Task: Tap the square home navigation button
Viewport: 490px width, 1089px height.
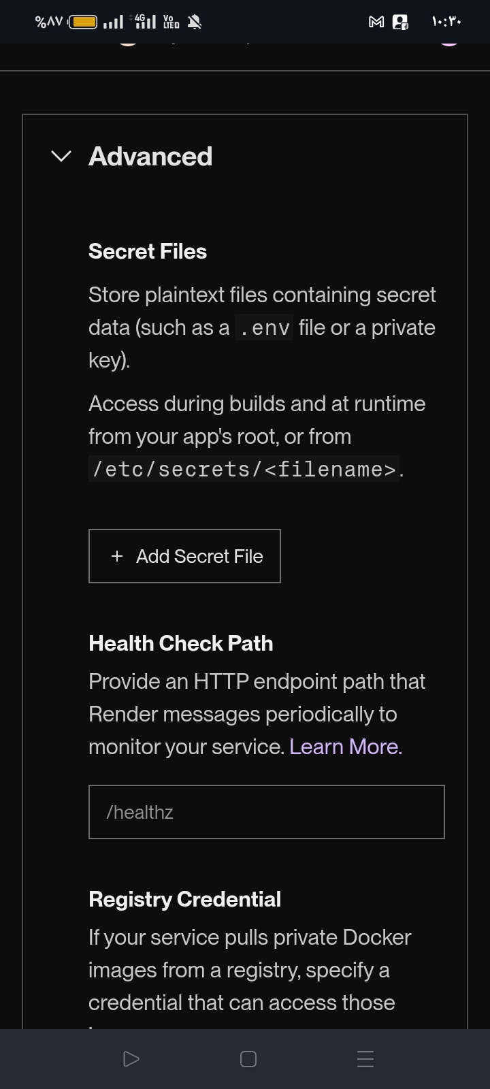Action: tap(248, 1059)
